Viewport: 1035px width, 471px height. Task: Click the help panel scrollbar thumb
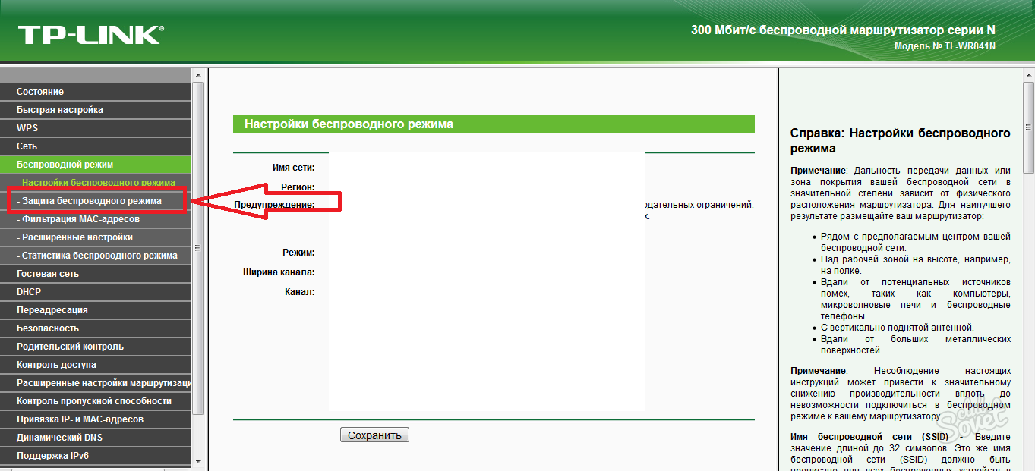pyautogui.click(x=1029, y=128)
